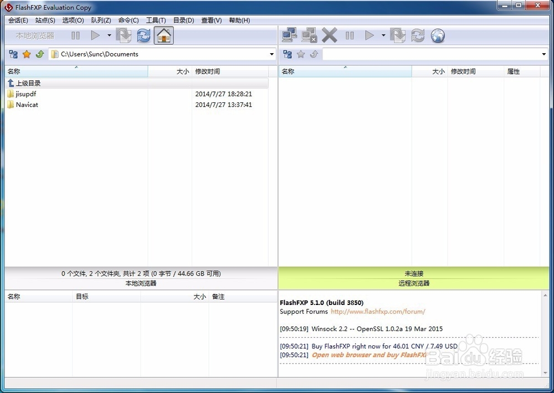Open the flashfxp.com forum link

pyautogui.click(x=378, y=312)
